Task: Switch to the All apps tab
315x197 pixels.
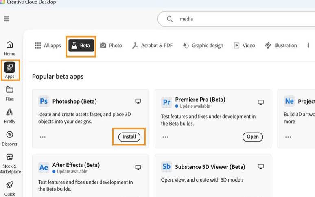Action: click(48, 46)
